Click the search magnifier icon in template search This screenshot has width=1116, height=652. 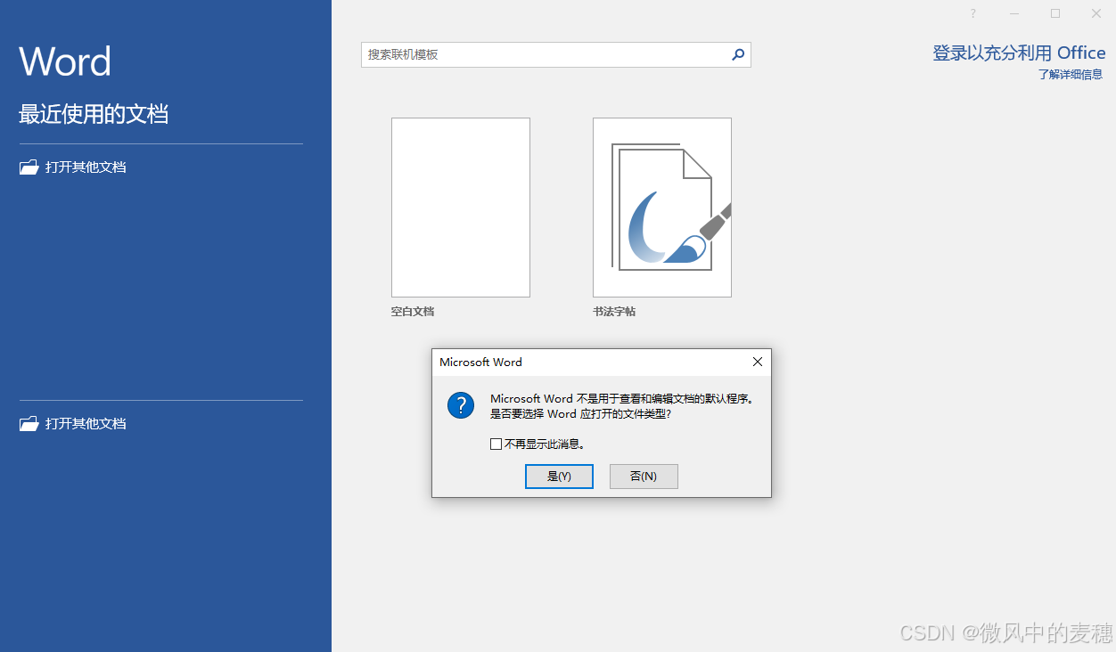tap(738, 54)
